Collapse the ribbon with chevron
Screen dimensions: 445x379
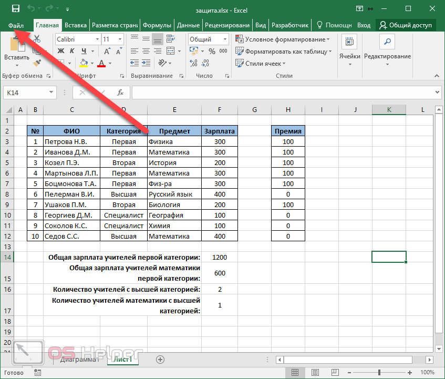pyautogui.click(x=437, y=76)
